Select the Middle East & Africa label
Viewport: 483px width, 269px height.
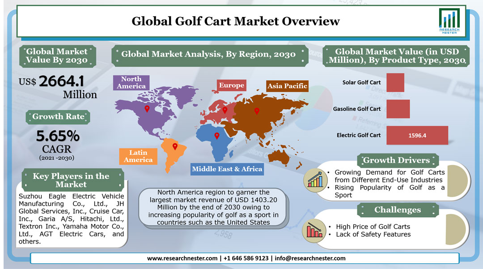click(227, 169)
